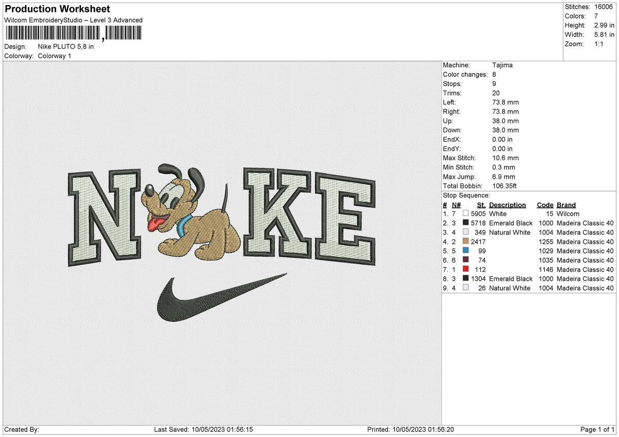Select the Emerald Black swatch for stop 2
Viewport: 619px width, 437px height.
click(466, 223)
